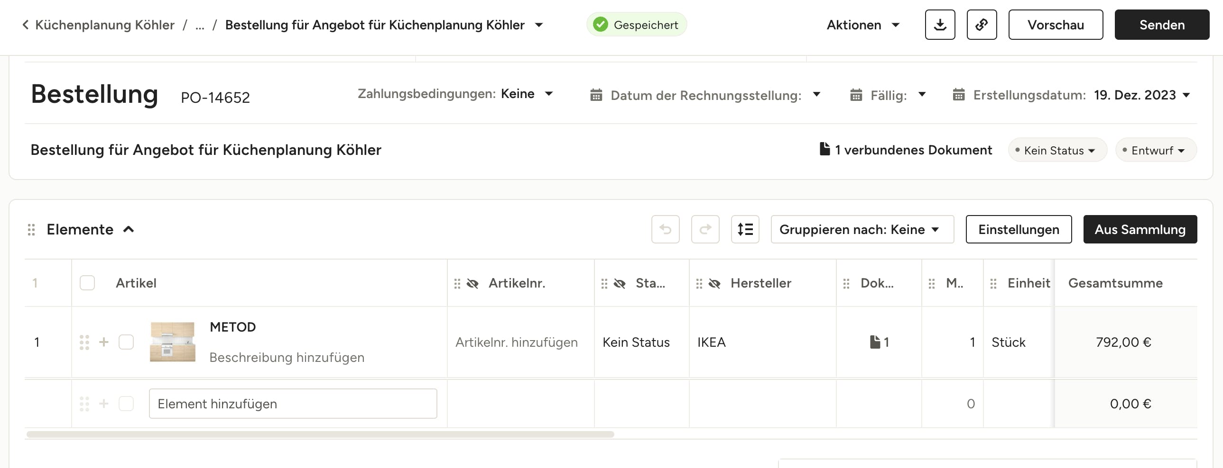Click the download icon button
1223x468 pixels.
940,25
